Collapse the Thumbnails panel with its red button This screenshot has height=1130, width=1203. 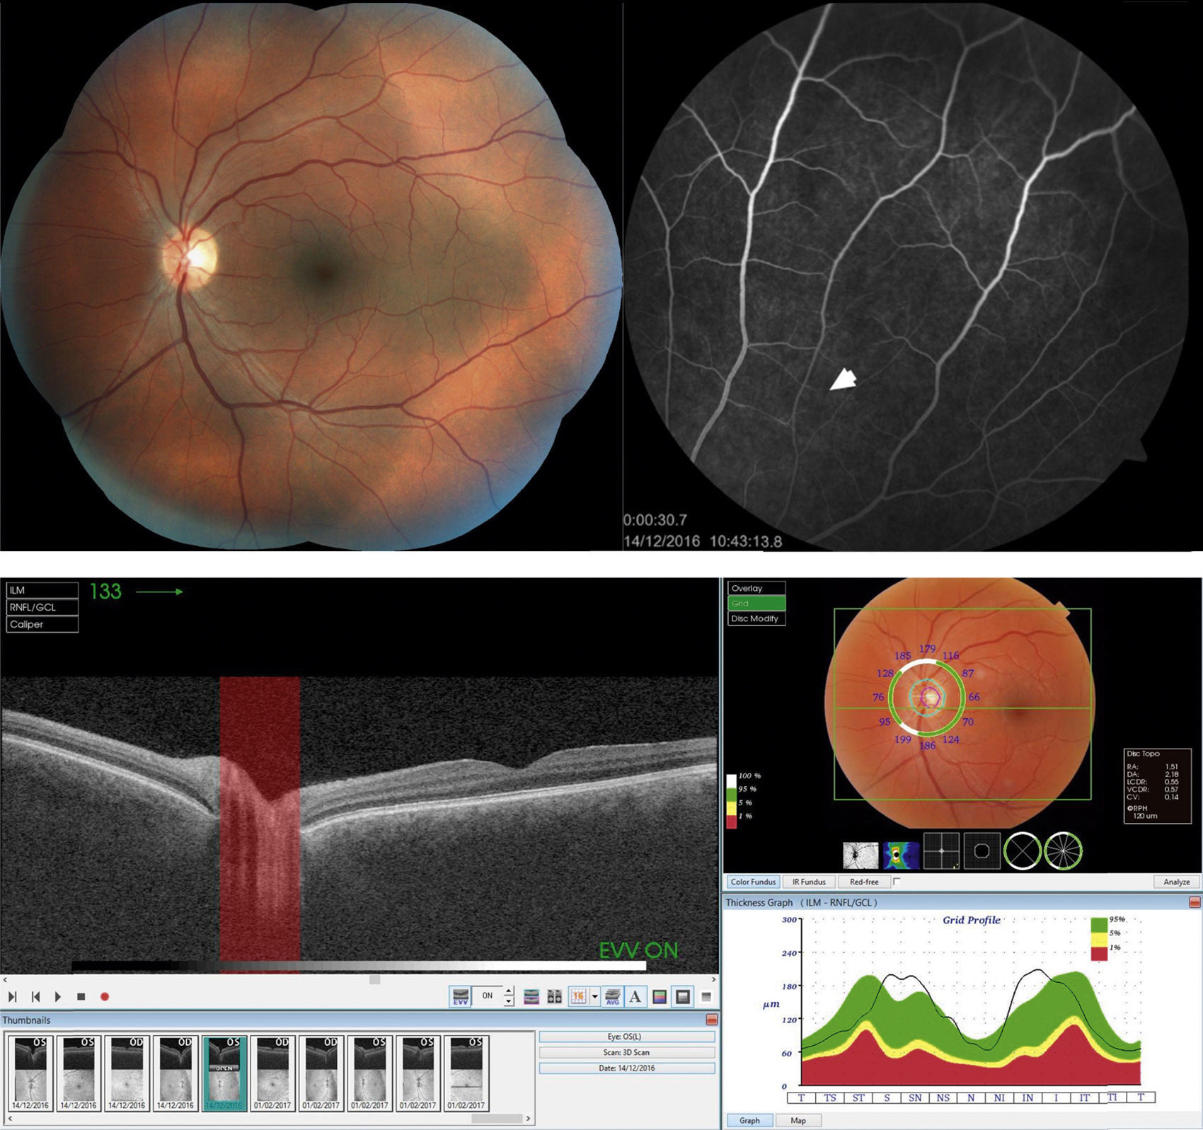[x=712, y=1020]
